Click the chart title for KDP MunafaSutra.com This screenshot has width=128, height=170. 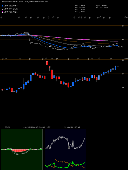click(x=25, y=2)
